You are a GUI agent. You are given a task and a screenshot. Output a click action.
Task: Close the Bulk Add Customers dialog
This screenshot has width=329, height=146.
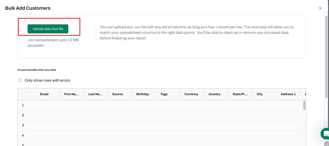[320, 8]
